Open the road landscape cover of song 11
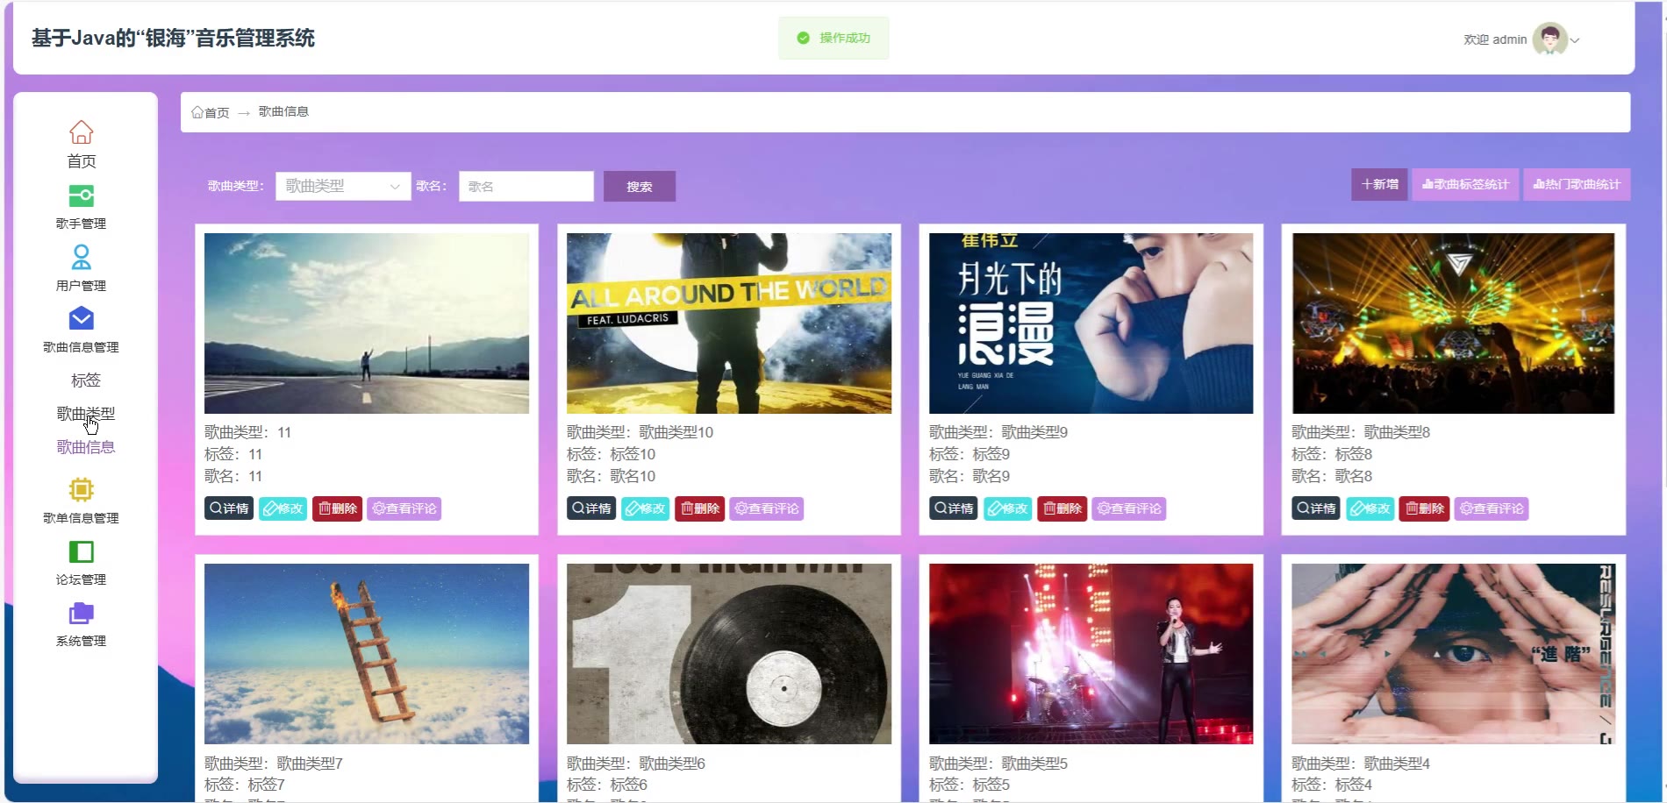1667x803 pixels. (367, 323)
